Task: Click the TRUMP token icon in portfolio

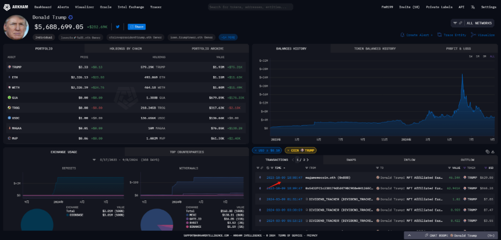Action: tap(9, 67)
